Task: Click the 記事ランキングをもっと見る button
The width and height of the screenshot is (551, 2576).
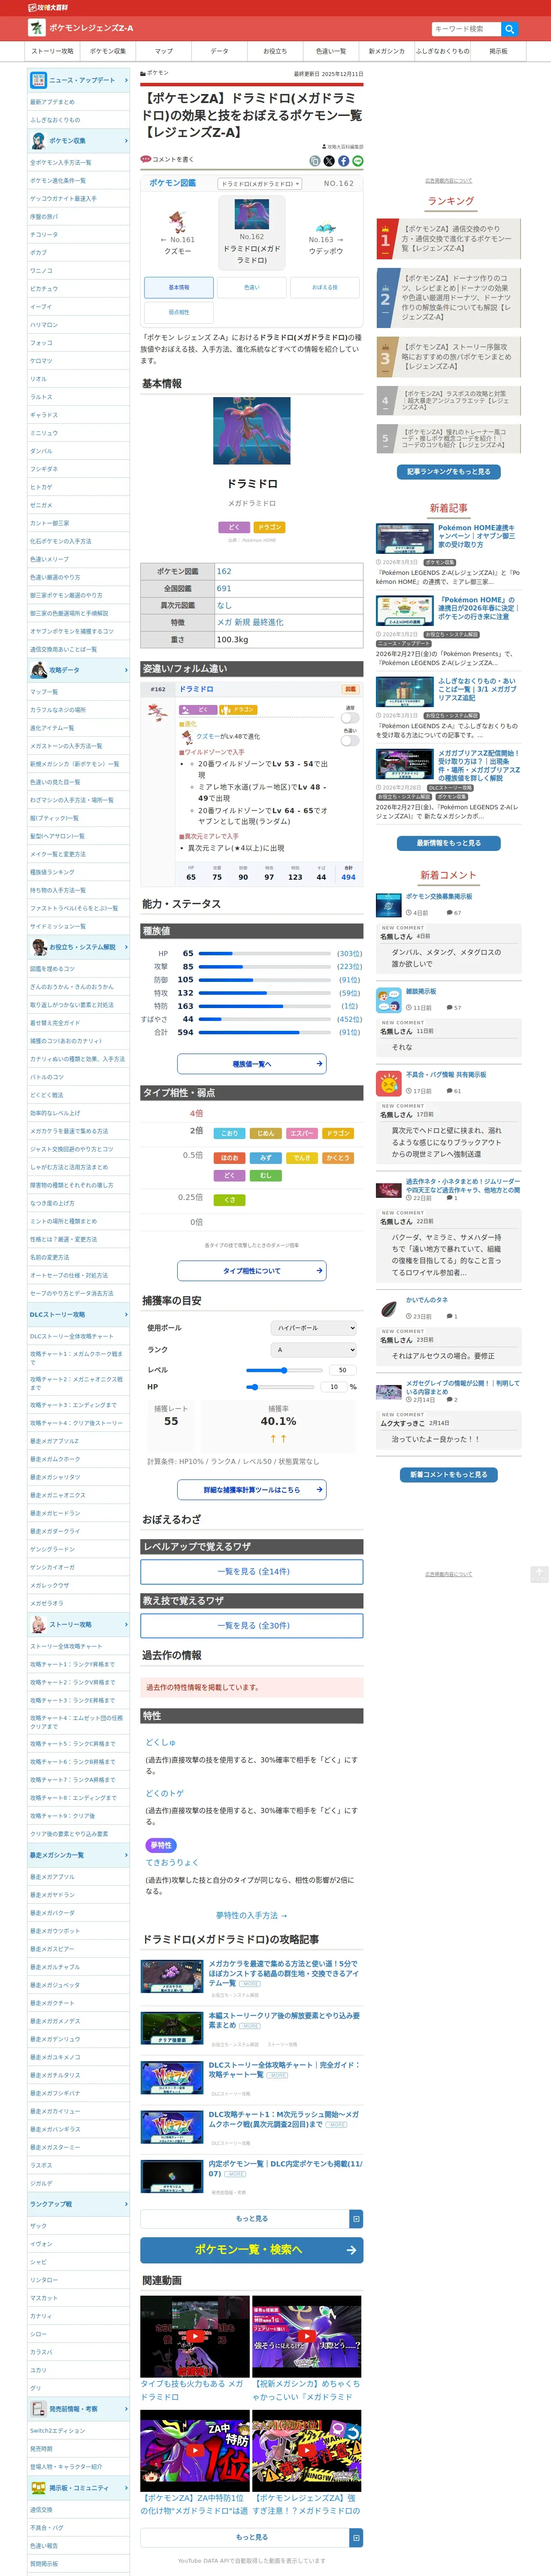Action: click(x=449, y=472)
